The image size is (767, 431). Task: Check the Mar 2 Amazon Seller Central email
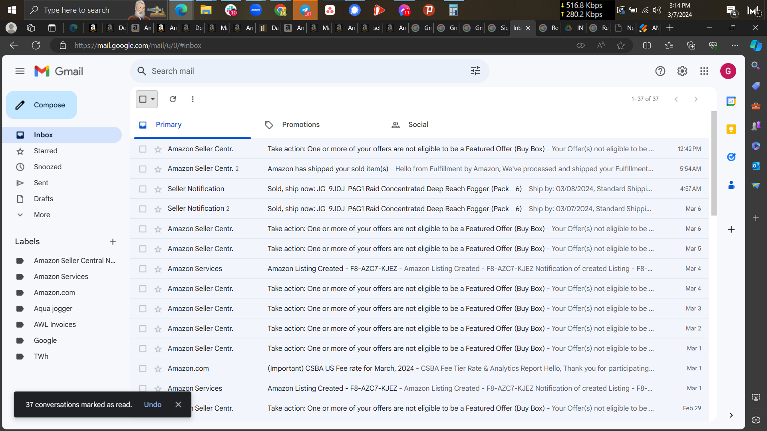[143, 328]
